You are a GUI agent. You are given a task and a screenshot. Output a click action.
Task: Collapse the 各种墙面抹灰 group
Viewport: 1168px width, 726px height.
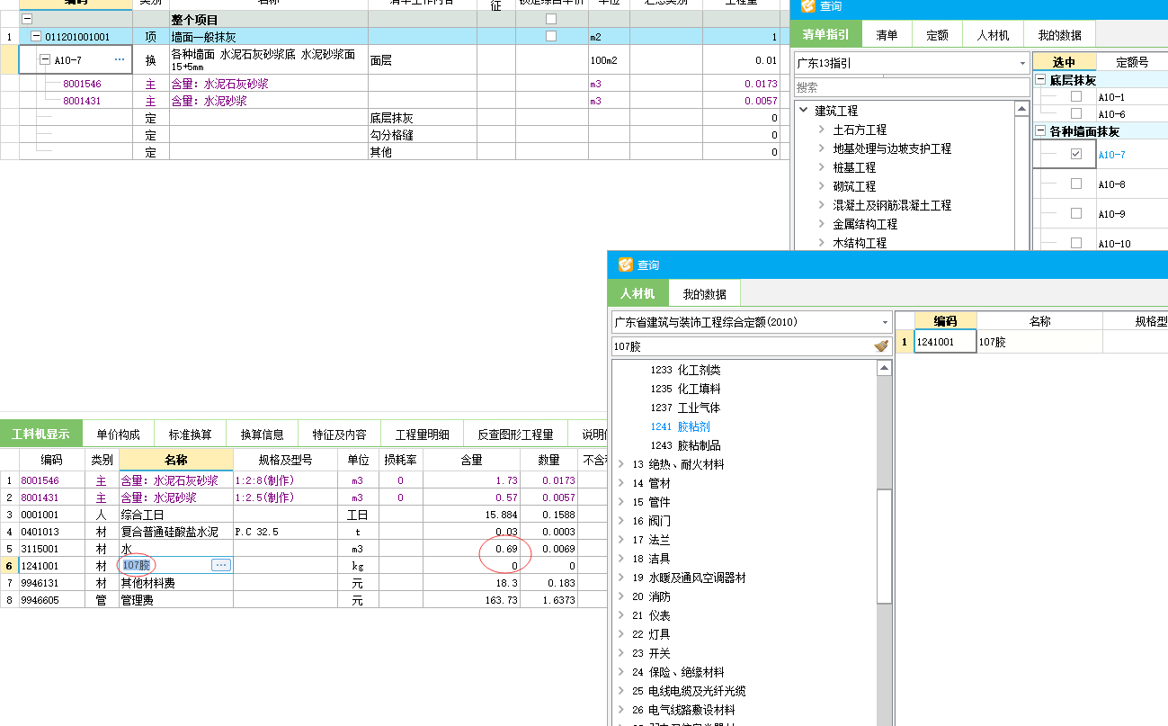point(1041,131)
